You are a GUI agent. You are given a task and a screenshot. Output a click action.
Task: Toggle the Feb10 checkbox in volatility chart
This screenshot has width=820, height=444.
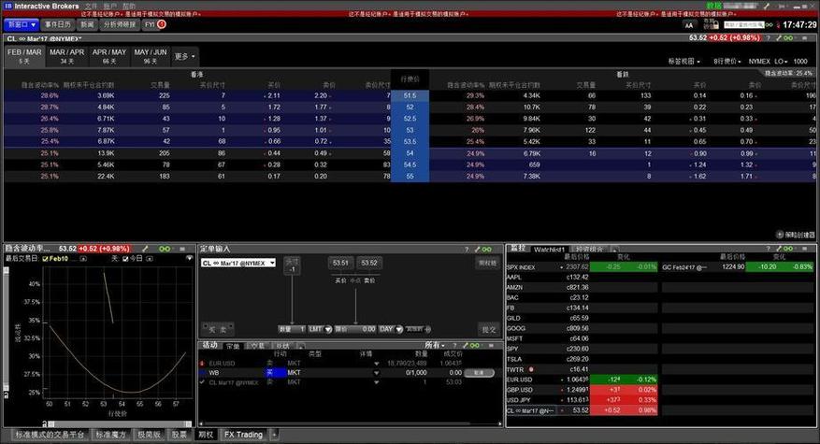pos(45,258)
